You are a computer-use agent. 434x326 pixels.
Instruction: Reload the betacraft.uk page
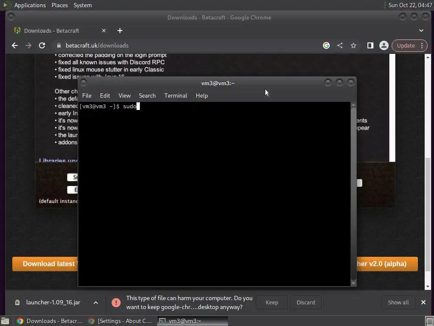42,45
